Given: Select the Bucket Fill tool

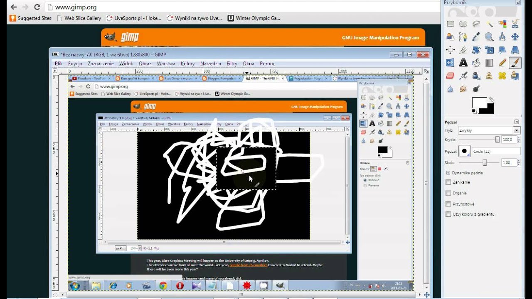Looking at the screenshot, I should click(476, 63).
